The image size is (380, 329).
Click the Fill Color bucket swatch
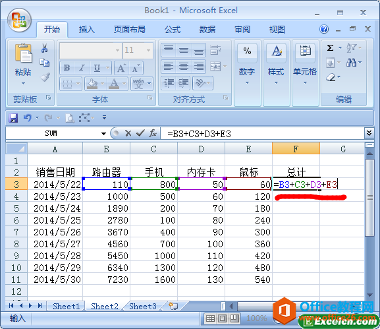[92, 84]
